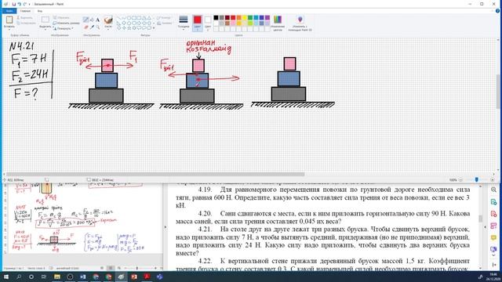Expand more tools chevron in Acrobat sidebar

(493, 255)
